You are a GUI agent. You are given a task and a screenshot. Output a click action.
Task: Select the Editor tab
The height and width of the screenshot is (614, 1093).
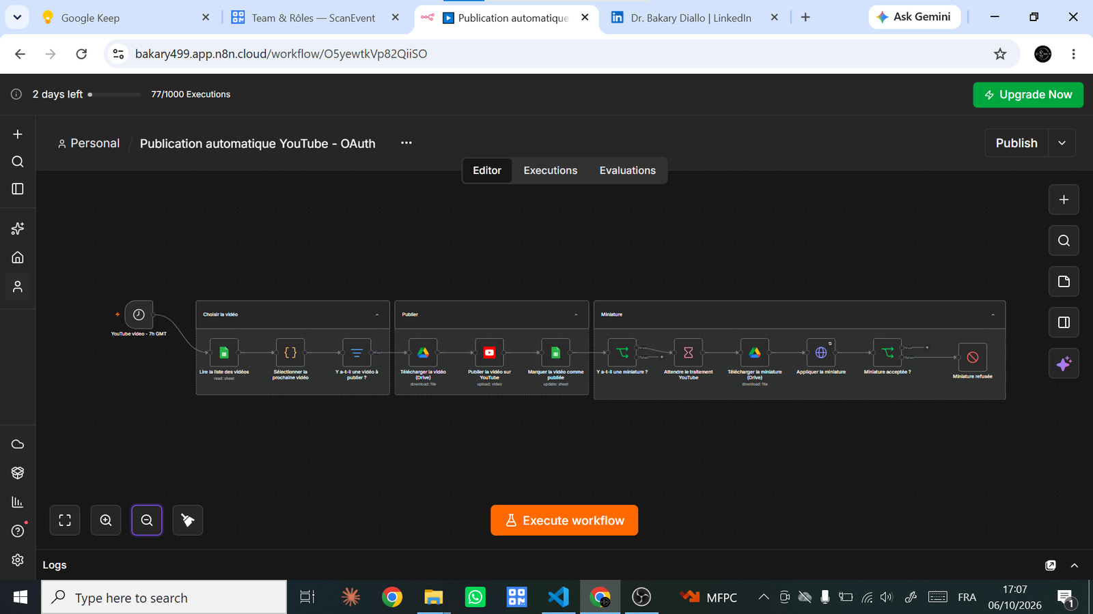pos(487,171)
